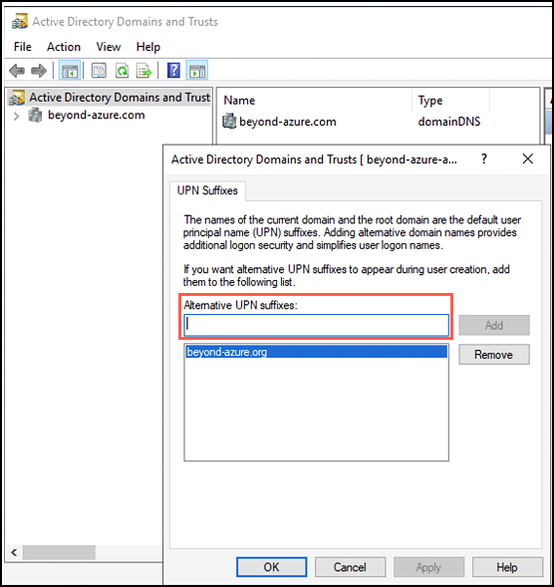The height and width of the screenshot is (587, 554).
Task: Toggle Show/Hide Console Tree icon
Action: 70,71
